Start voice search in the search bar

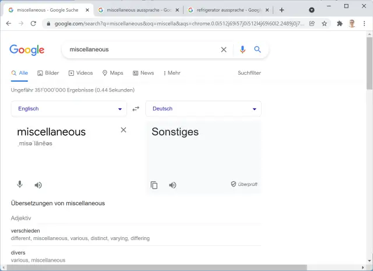pos(242,50)
